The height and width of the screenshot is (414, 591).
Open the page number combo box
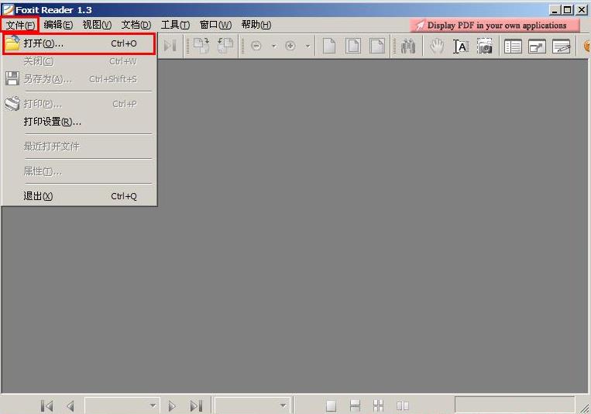click(122, 405)
